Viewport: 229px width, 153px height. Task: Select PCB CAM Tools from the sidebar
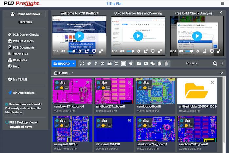[x=23, y=41]
